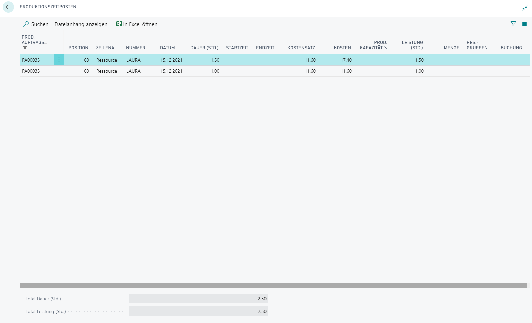Click Dateianhang anzeigen
This screenshot has width=532, height=323.
(81, 24)
